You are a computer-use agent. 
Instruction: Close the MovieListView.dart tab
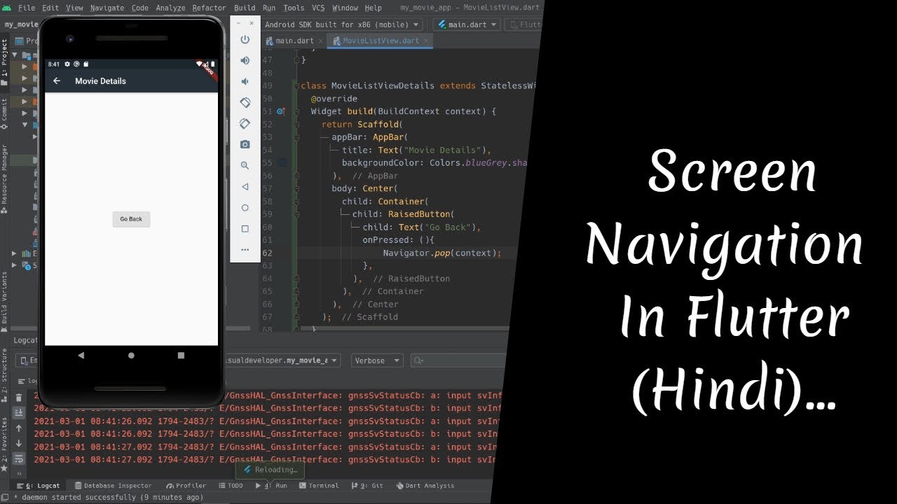point(427,41)
